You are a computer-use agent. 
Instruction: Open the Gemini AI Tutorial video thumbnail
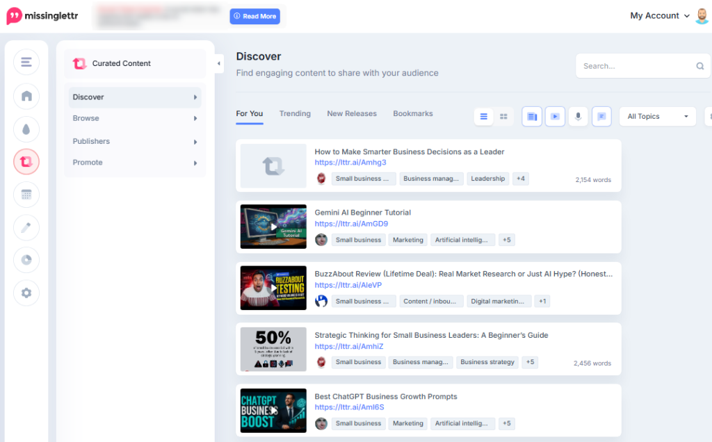[x=273, y=227]
